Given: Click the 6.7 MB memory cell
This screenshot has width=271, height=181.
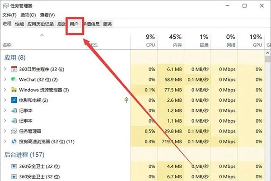Looking at the screenshot, I should tap(174, 176).
